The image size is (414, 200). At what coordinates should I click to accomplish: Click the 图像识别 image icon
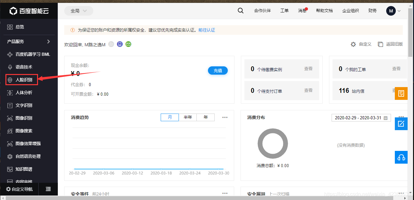(x=10, y=118)
